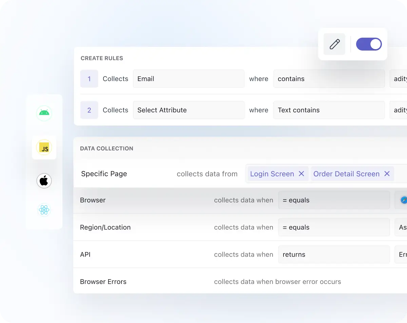Open the Text contains dropdown in rule 2
The width and height of the screenshot is (407, 323).
pyautogui.click(x=329, y=110)
